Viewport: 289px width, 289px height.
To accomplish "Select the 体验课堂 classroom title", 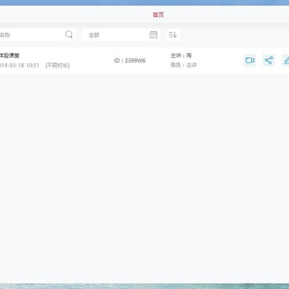I will pyautogui.click(x=10, y=55).
